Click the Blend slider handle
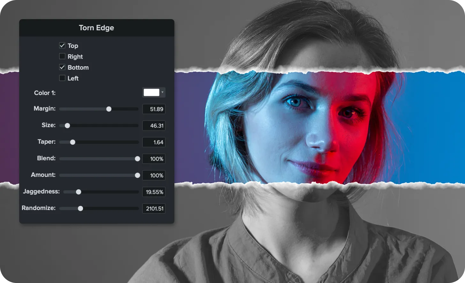Screen dimensions: 465x283 click(x=137, y=159)
